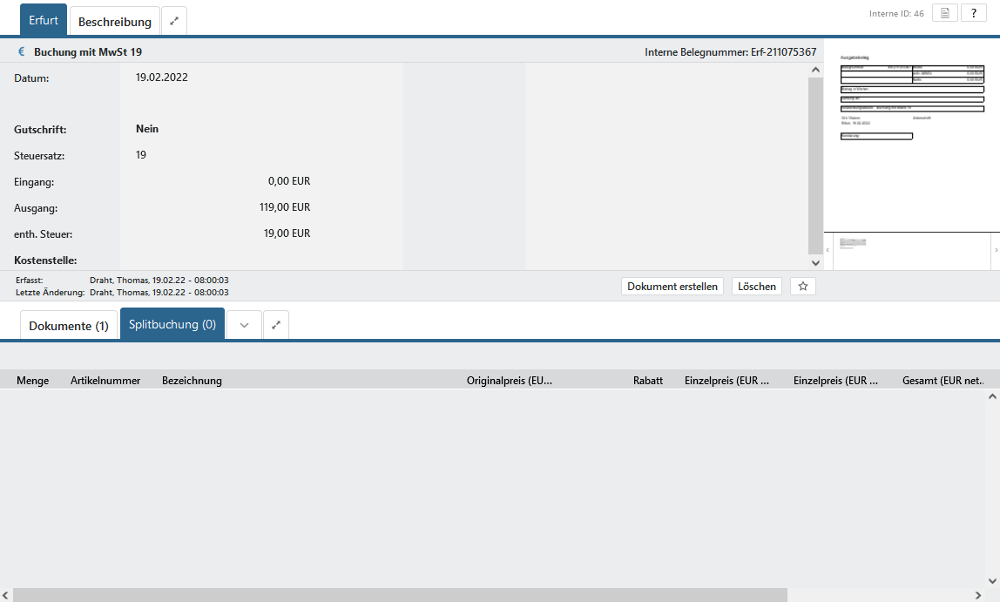The height and width of the screenshot is (602, 1000).
Task: Click the Euro icon before Buchung title
Action: 22,51
